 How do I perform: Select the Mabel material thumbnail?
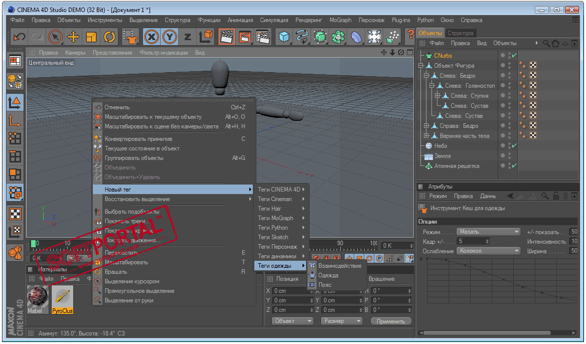37,299
